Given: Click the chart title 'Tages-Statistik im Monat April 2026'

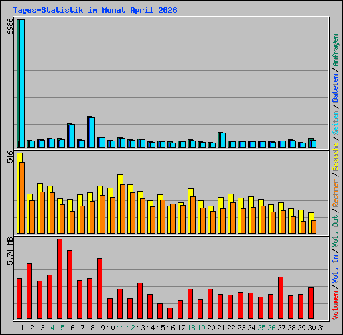Looking at the screenshot, I should 95,10.
